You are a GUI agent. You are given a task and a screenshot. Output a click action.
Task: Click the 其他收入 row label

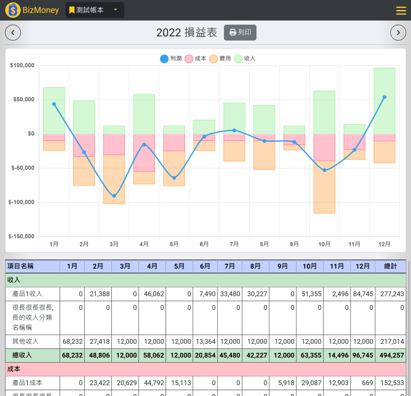coord(25,341)
